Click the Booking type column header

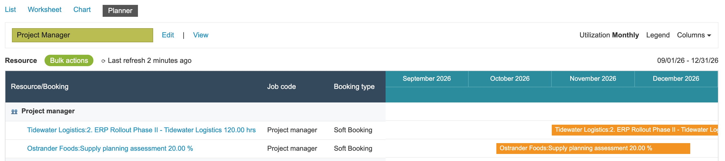(354, 86)
